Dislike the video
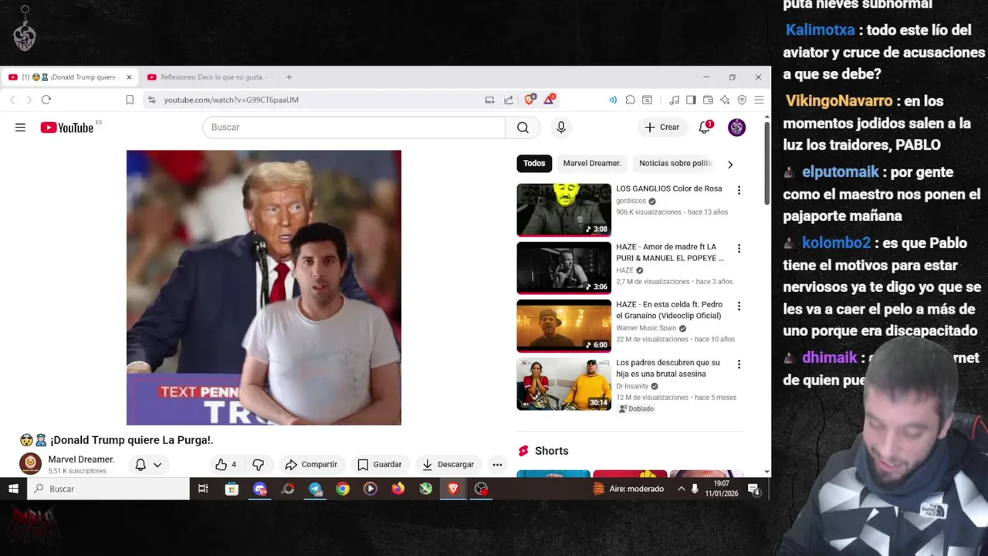988x556 pixels. coord(259,464)
